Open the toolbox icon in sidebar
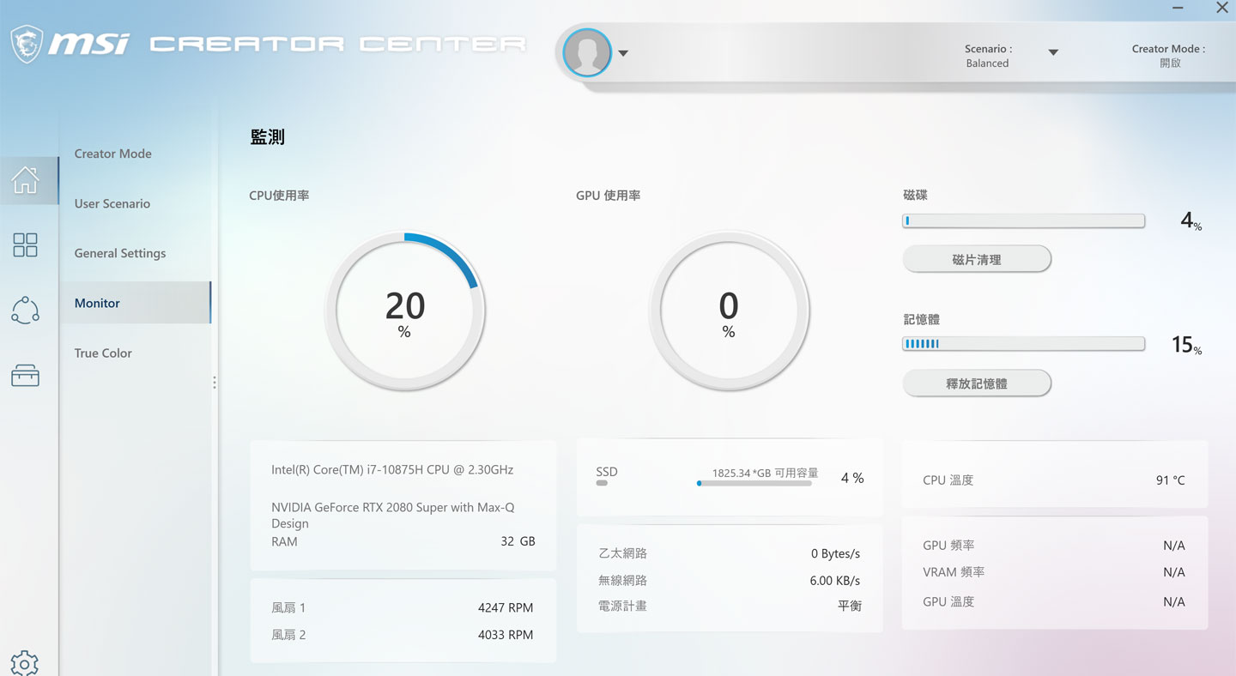The width and height of the screenshot is (1236, 676). 25,376
